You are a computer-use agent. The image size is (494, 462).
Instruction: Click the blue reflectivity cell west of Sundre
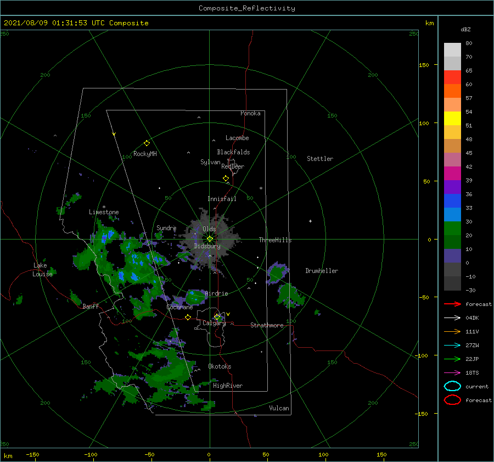(x=107, y=236)
